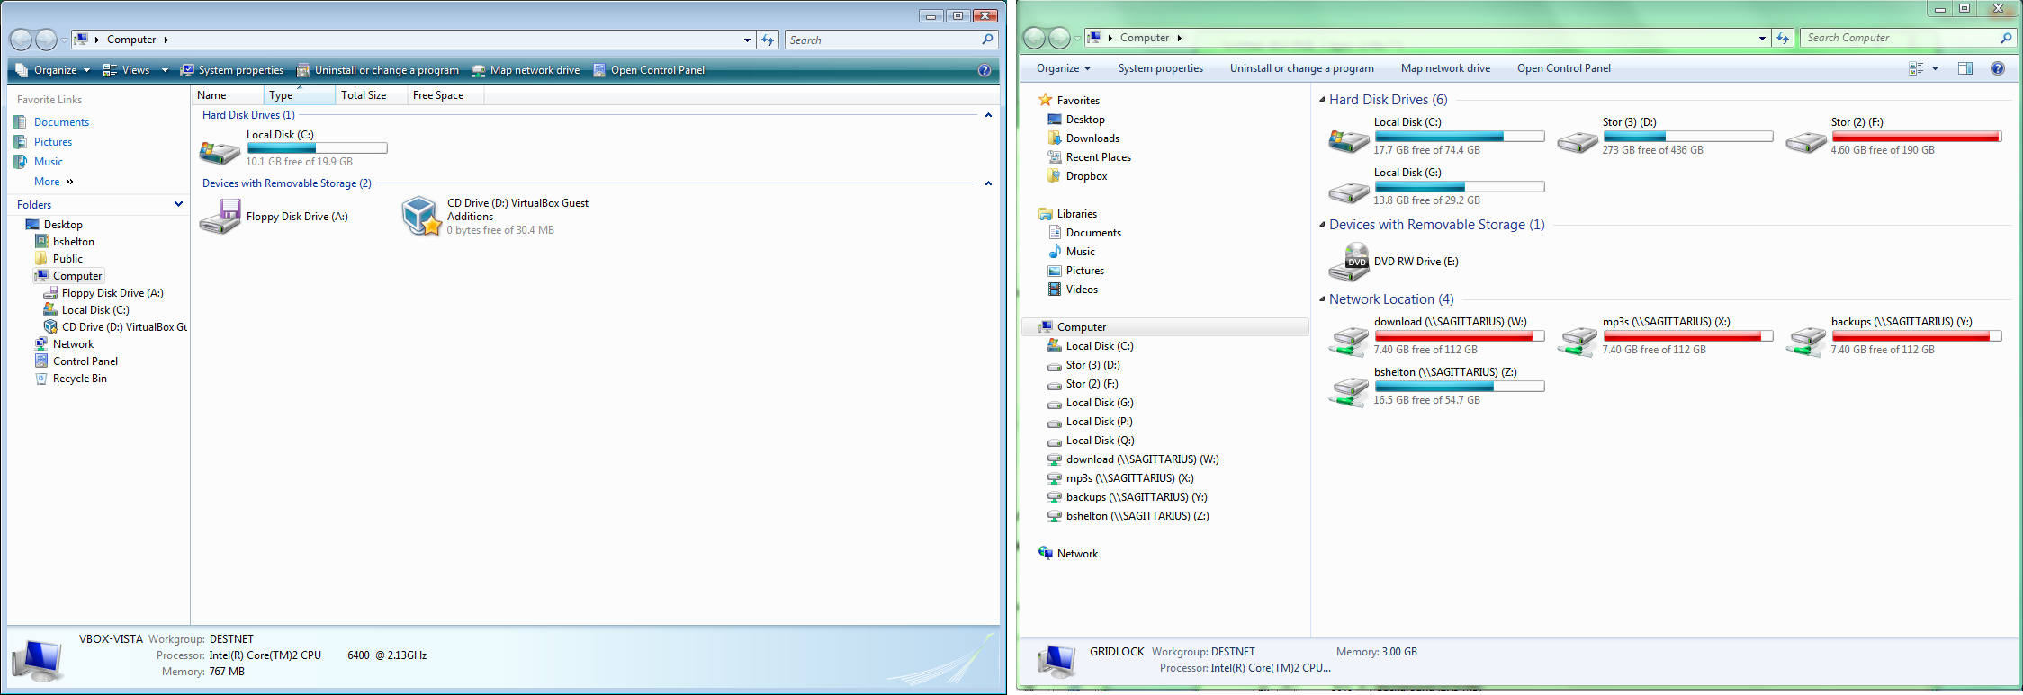The height and width of the screenshot is (695, 2023).
Task: Open the mp3s network drive (X:) icon
Action: point(1577,341)
